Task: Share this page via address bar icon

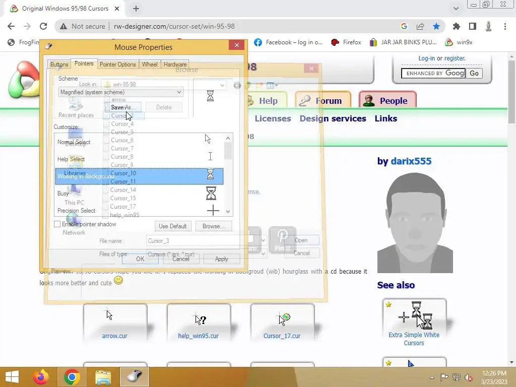Action: [x=420, y=26]
